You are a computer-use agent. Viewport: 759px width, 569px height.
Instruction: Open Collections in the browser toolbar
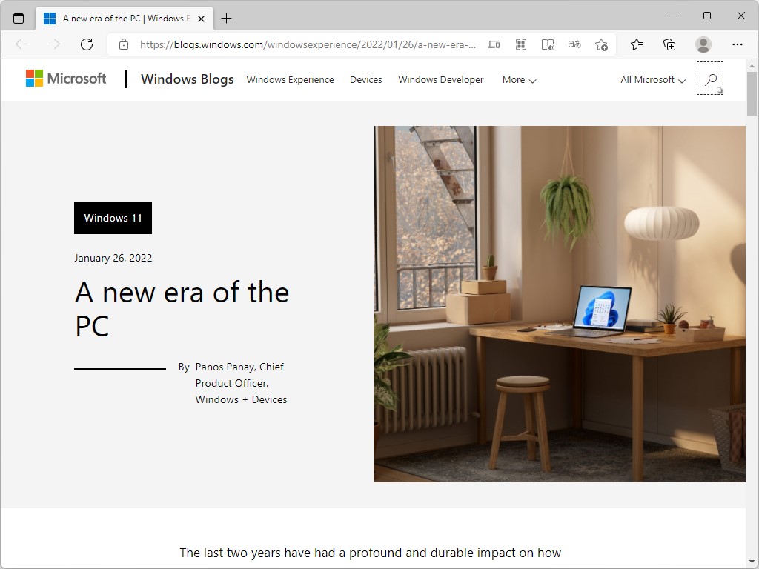669,44
